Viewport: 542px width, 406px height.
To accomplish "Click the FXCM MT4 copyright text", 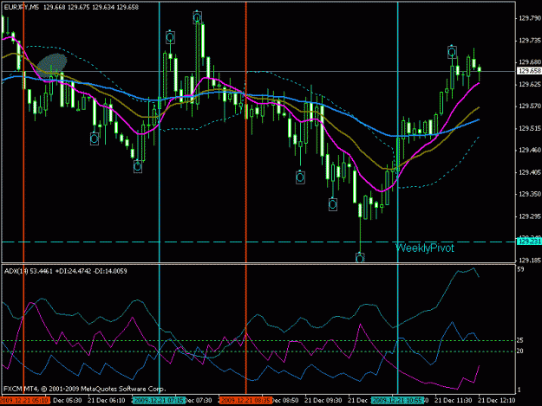I will tap(85, 389).
